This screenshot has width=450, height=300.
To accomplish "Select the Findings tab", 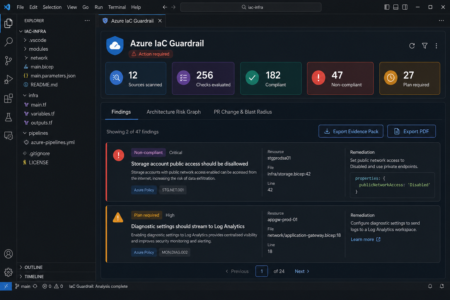I will pos(121,112).
